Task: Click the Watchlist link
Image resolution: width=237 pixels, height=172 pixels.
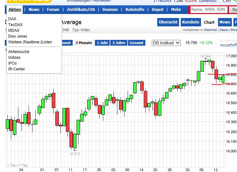Action: [210, 30]
